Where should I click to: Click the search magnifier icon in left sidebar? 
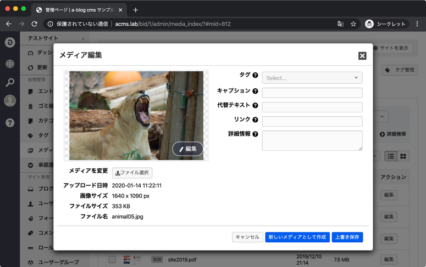[x=10, y=82]
